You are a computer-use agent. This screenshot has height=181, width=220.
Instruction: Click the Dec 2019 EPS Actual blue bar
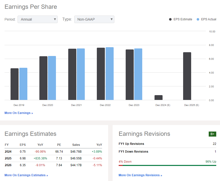(23, 84)
